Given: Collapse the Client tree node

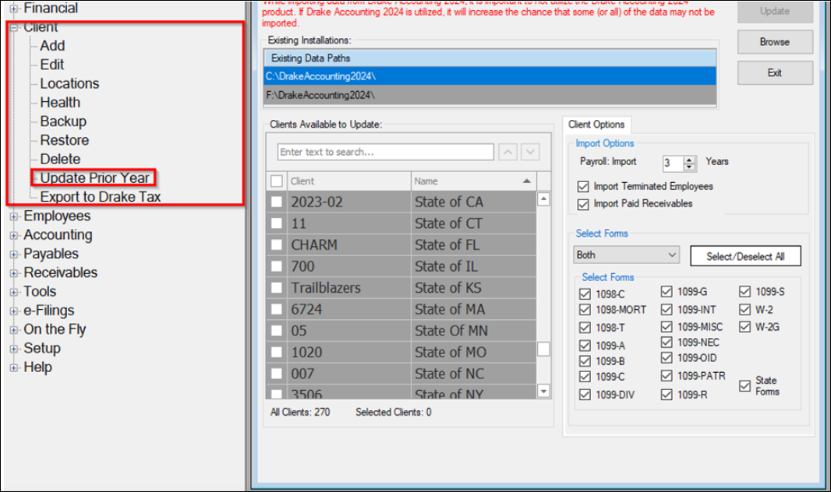Looking at the screenshot, I should [x=14, y=27].
